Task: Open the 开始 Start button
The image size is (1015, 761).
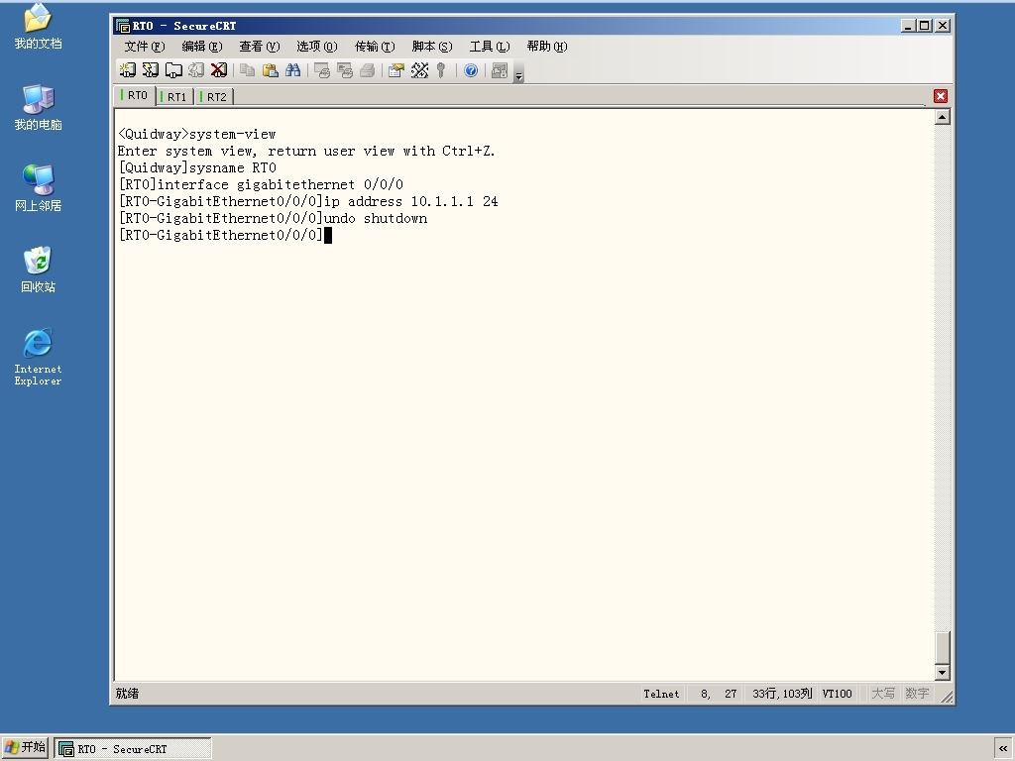Action: [25, 747]
